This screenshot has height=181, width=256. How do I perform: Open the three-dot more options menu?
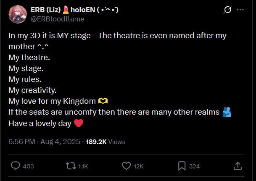[240, 10]
